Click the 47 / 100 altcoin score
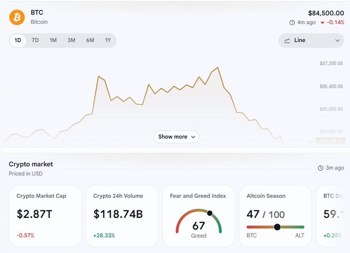The image size is (350, 253). (x=266, y=214)
